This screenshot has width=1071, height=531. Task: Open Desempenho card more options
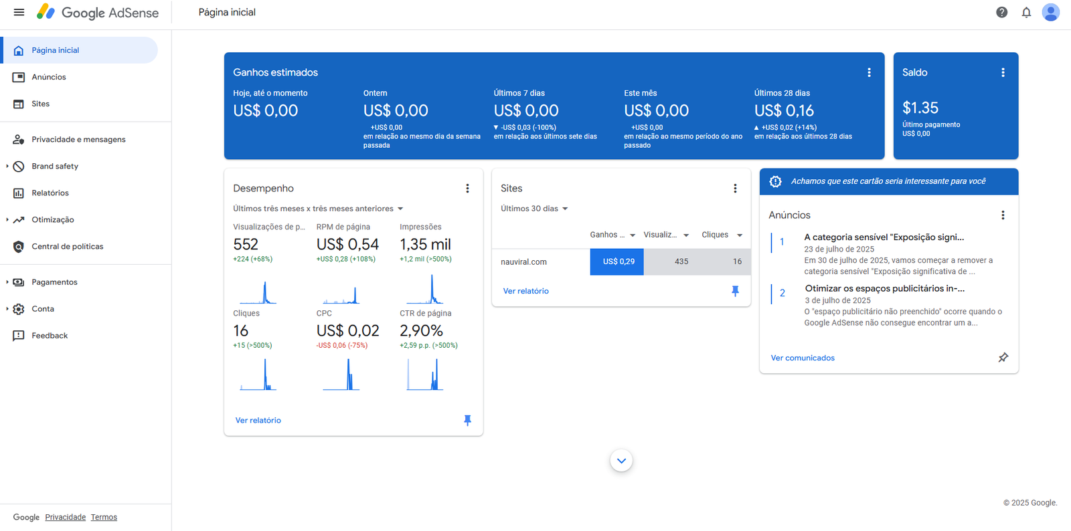point(467,189)
